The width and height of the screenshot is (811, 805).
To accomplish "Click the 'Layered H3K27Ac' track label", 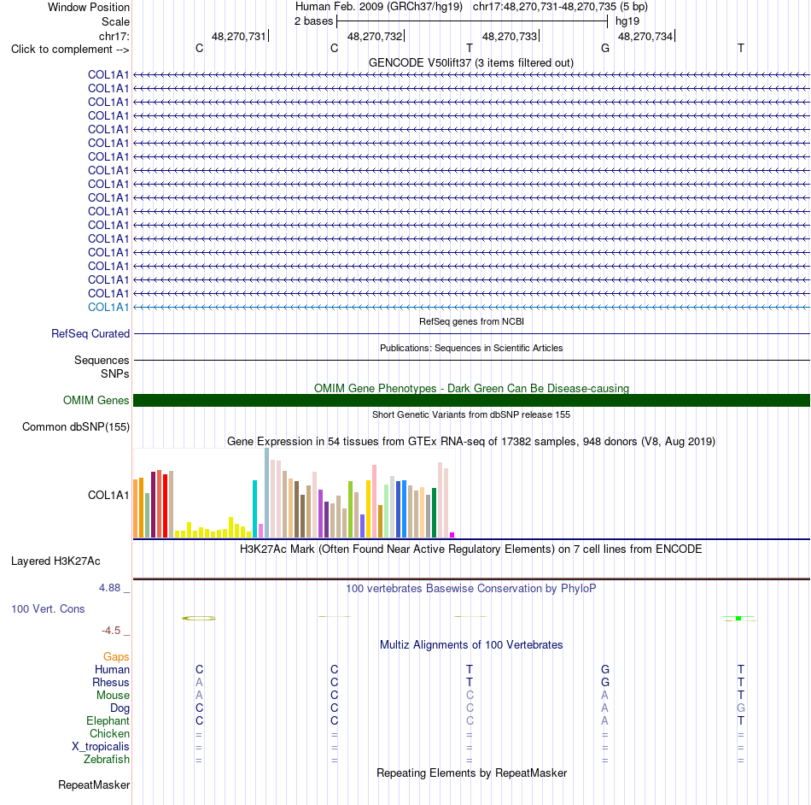I will pyautogui.click(x=55, y=561).
